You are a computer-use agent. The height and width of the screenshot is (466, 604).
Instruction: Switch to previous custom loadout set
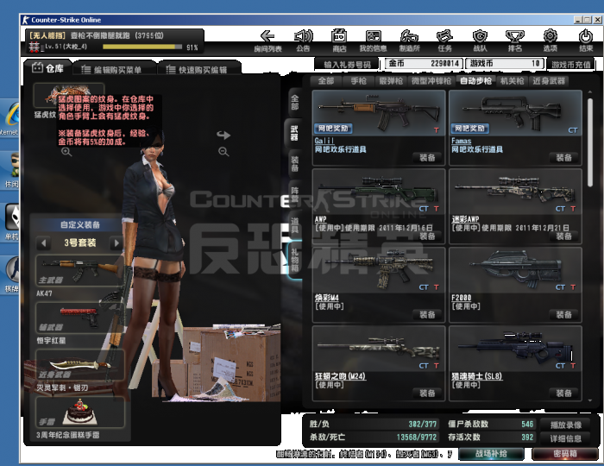pyautogui.click(x=43, y=243)
